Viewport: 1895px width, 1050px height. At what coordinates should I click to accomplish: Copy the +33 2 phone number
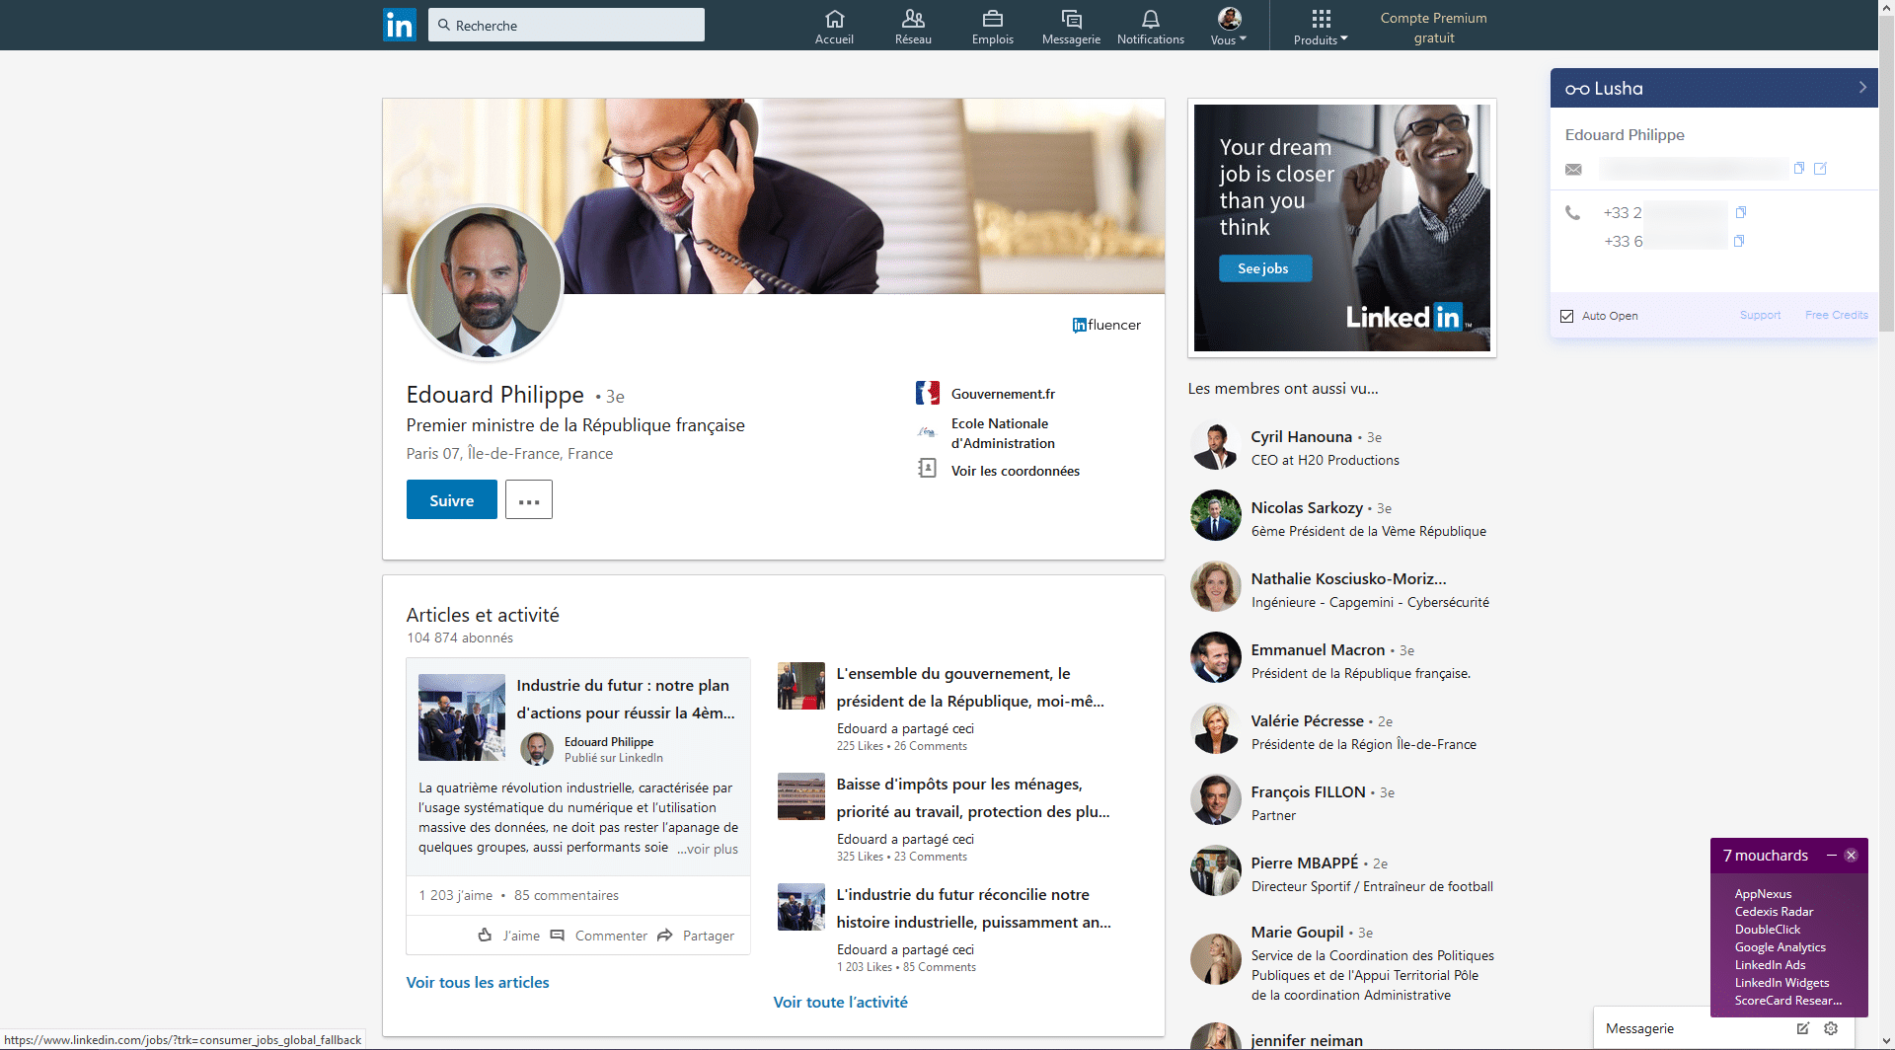point(1741,212)
